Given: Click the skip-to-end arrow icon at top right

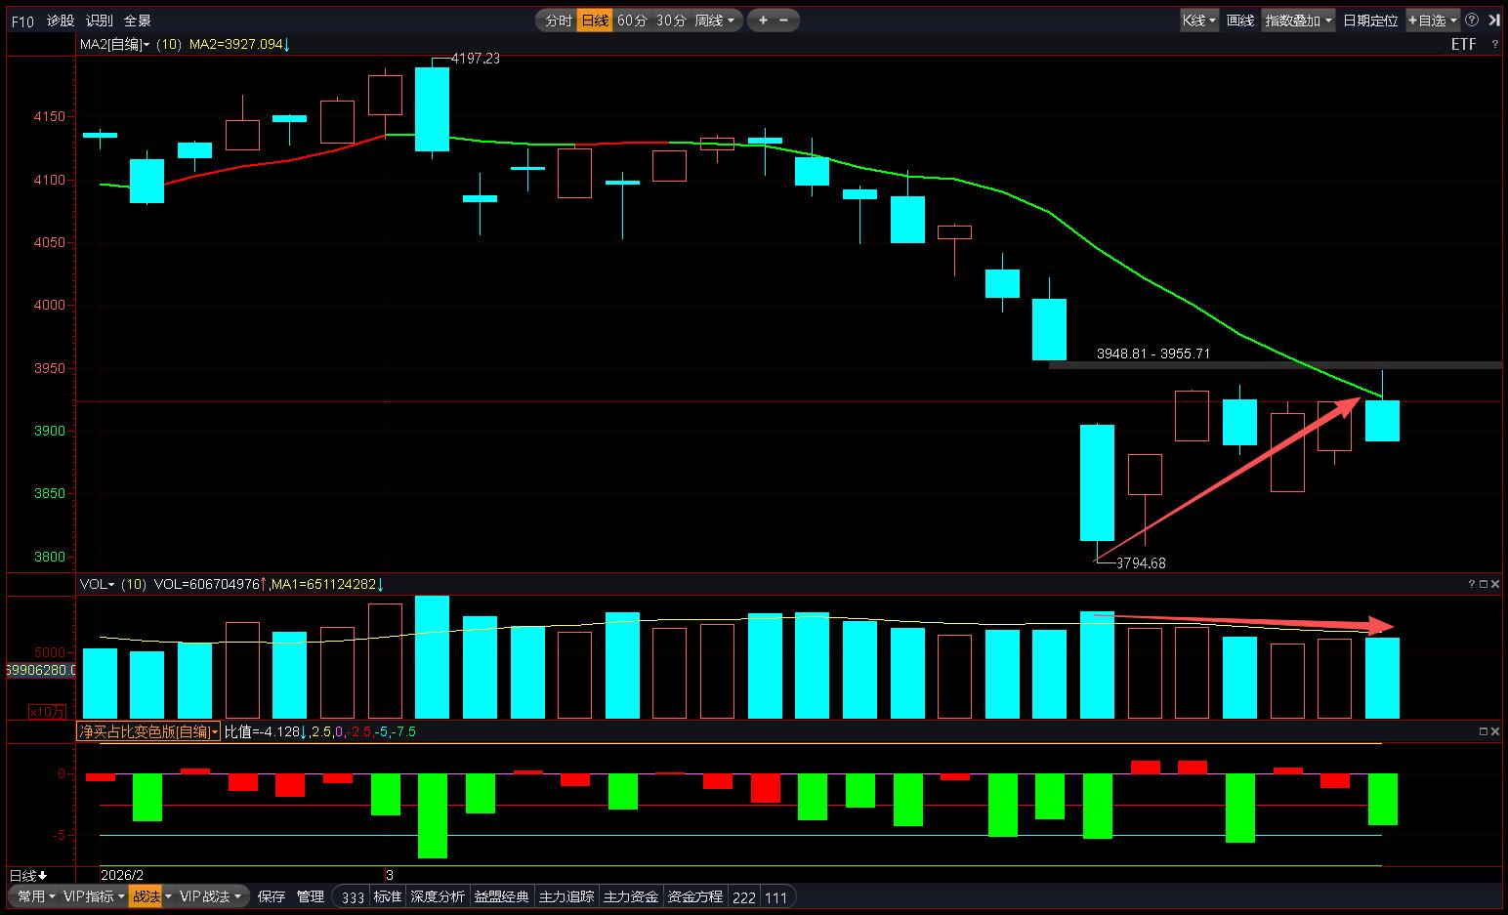Looking at the screenshot, I should 1492,21.
